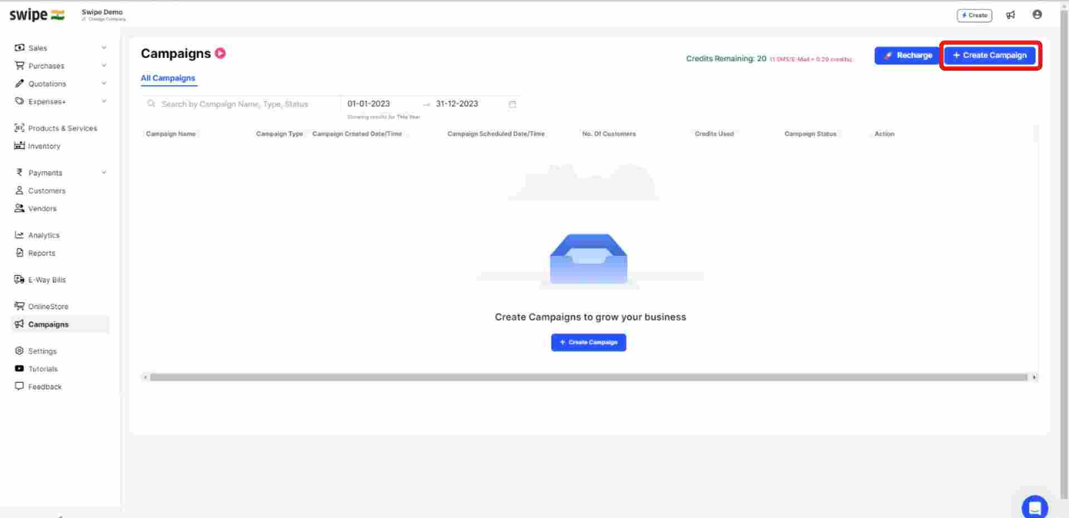Click the Campaign Name column header
This screenshot has width=1069, height=518.
(170, 134)
